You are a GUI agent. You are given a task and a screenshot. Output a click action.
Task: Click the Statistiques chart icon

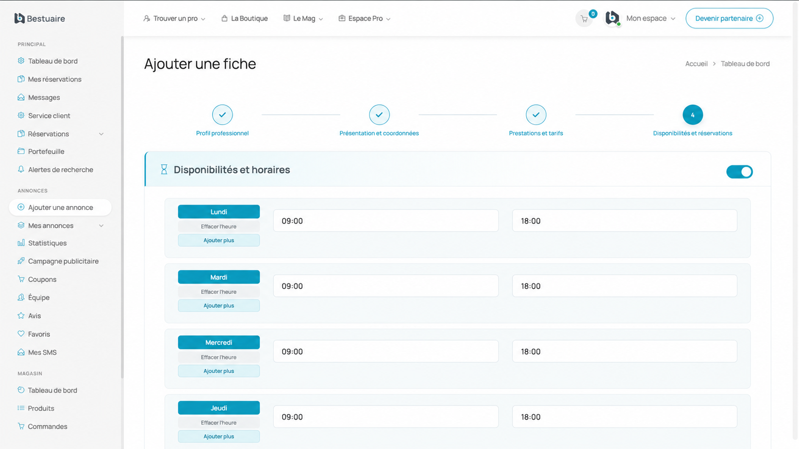click(21, 243)
